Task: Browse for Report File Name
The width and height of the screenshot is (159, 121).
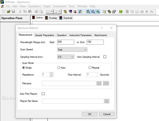Action: [107, 101]
